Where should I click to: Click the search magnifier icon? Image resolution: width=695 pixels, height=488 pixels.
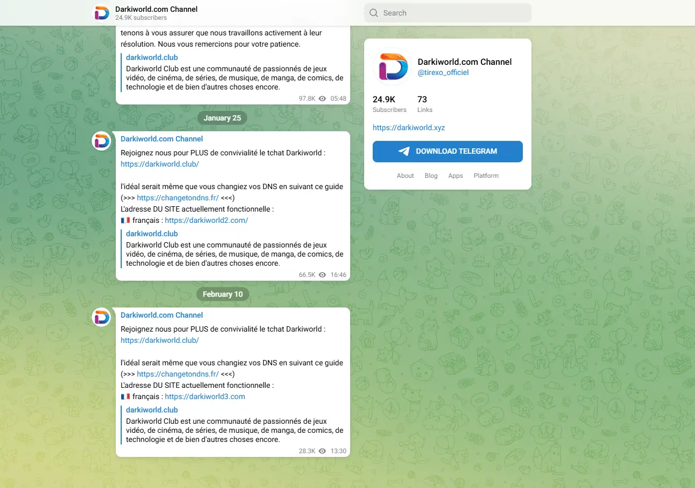click(374, 13)
